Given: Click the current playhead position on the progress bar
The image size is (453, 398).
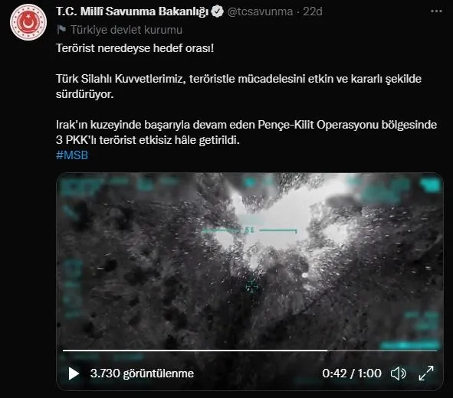Looking at the screenshot, I should click(327, 351).
